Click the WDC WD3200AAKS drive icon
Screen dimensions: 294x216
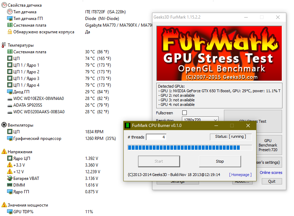(x=10, y=112)
